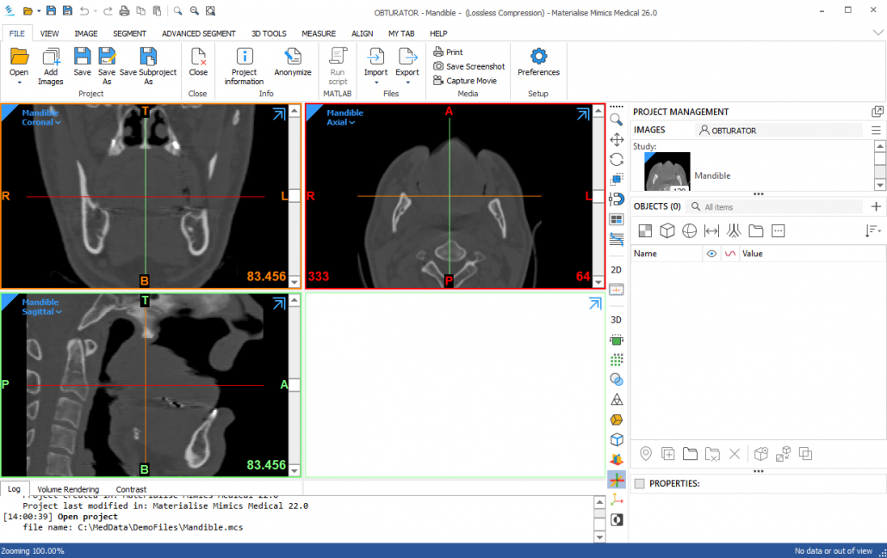This screenshot has height=558, width=887.
Task: Click the magnet snap tool in the side toolbar
Action: 617,199
